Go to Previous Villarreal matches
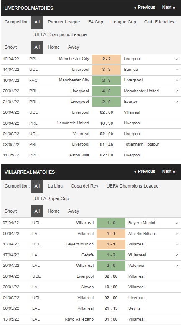Screen dimensions: 181x326 [x=145, y=172]
